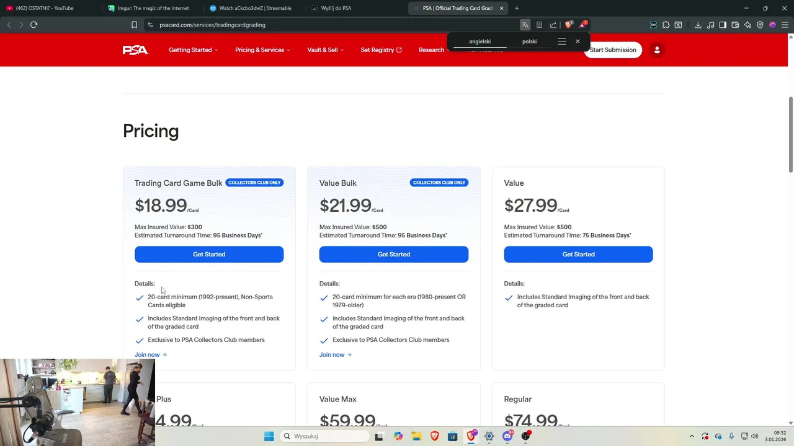Open the user account profile icon
The image size is (794, 446).
(657, 50)
